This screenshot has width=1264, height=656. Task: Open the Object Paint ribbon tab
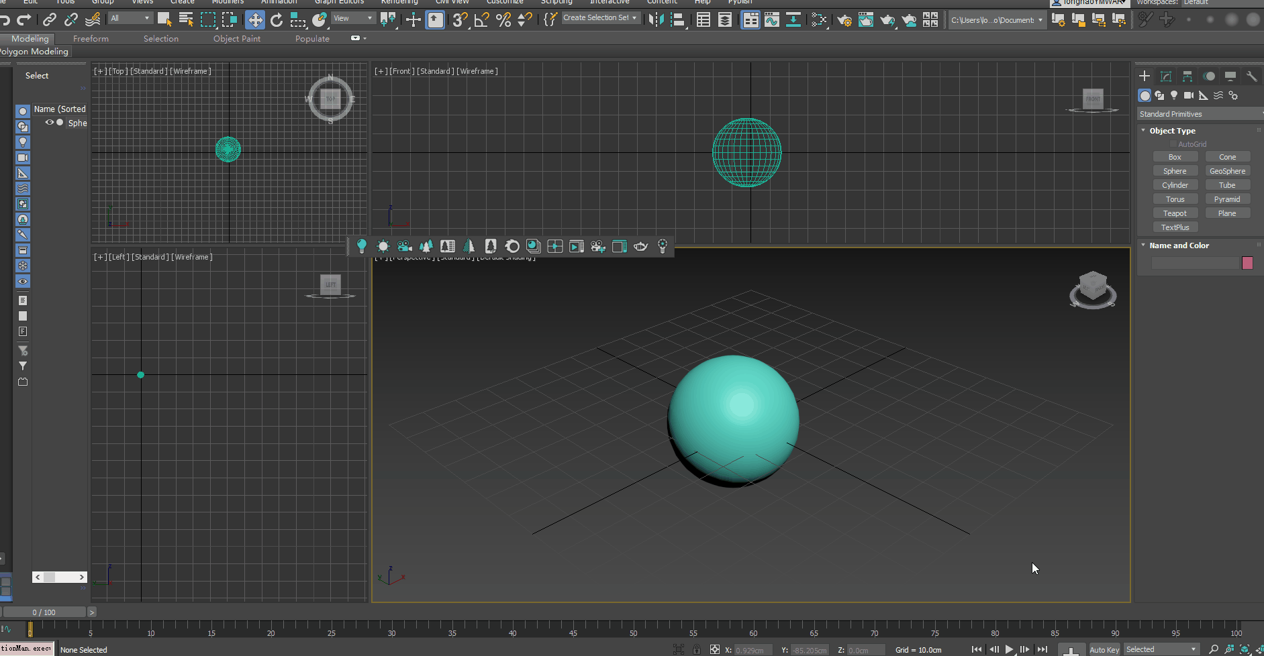tap(236, 39)
